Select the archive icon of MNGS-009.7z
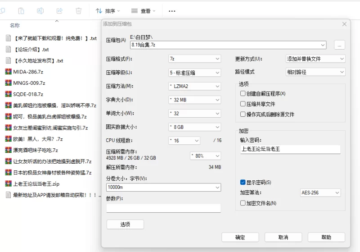 tap(8, 83)
